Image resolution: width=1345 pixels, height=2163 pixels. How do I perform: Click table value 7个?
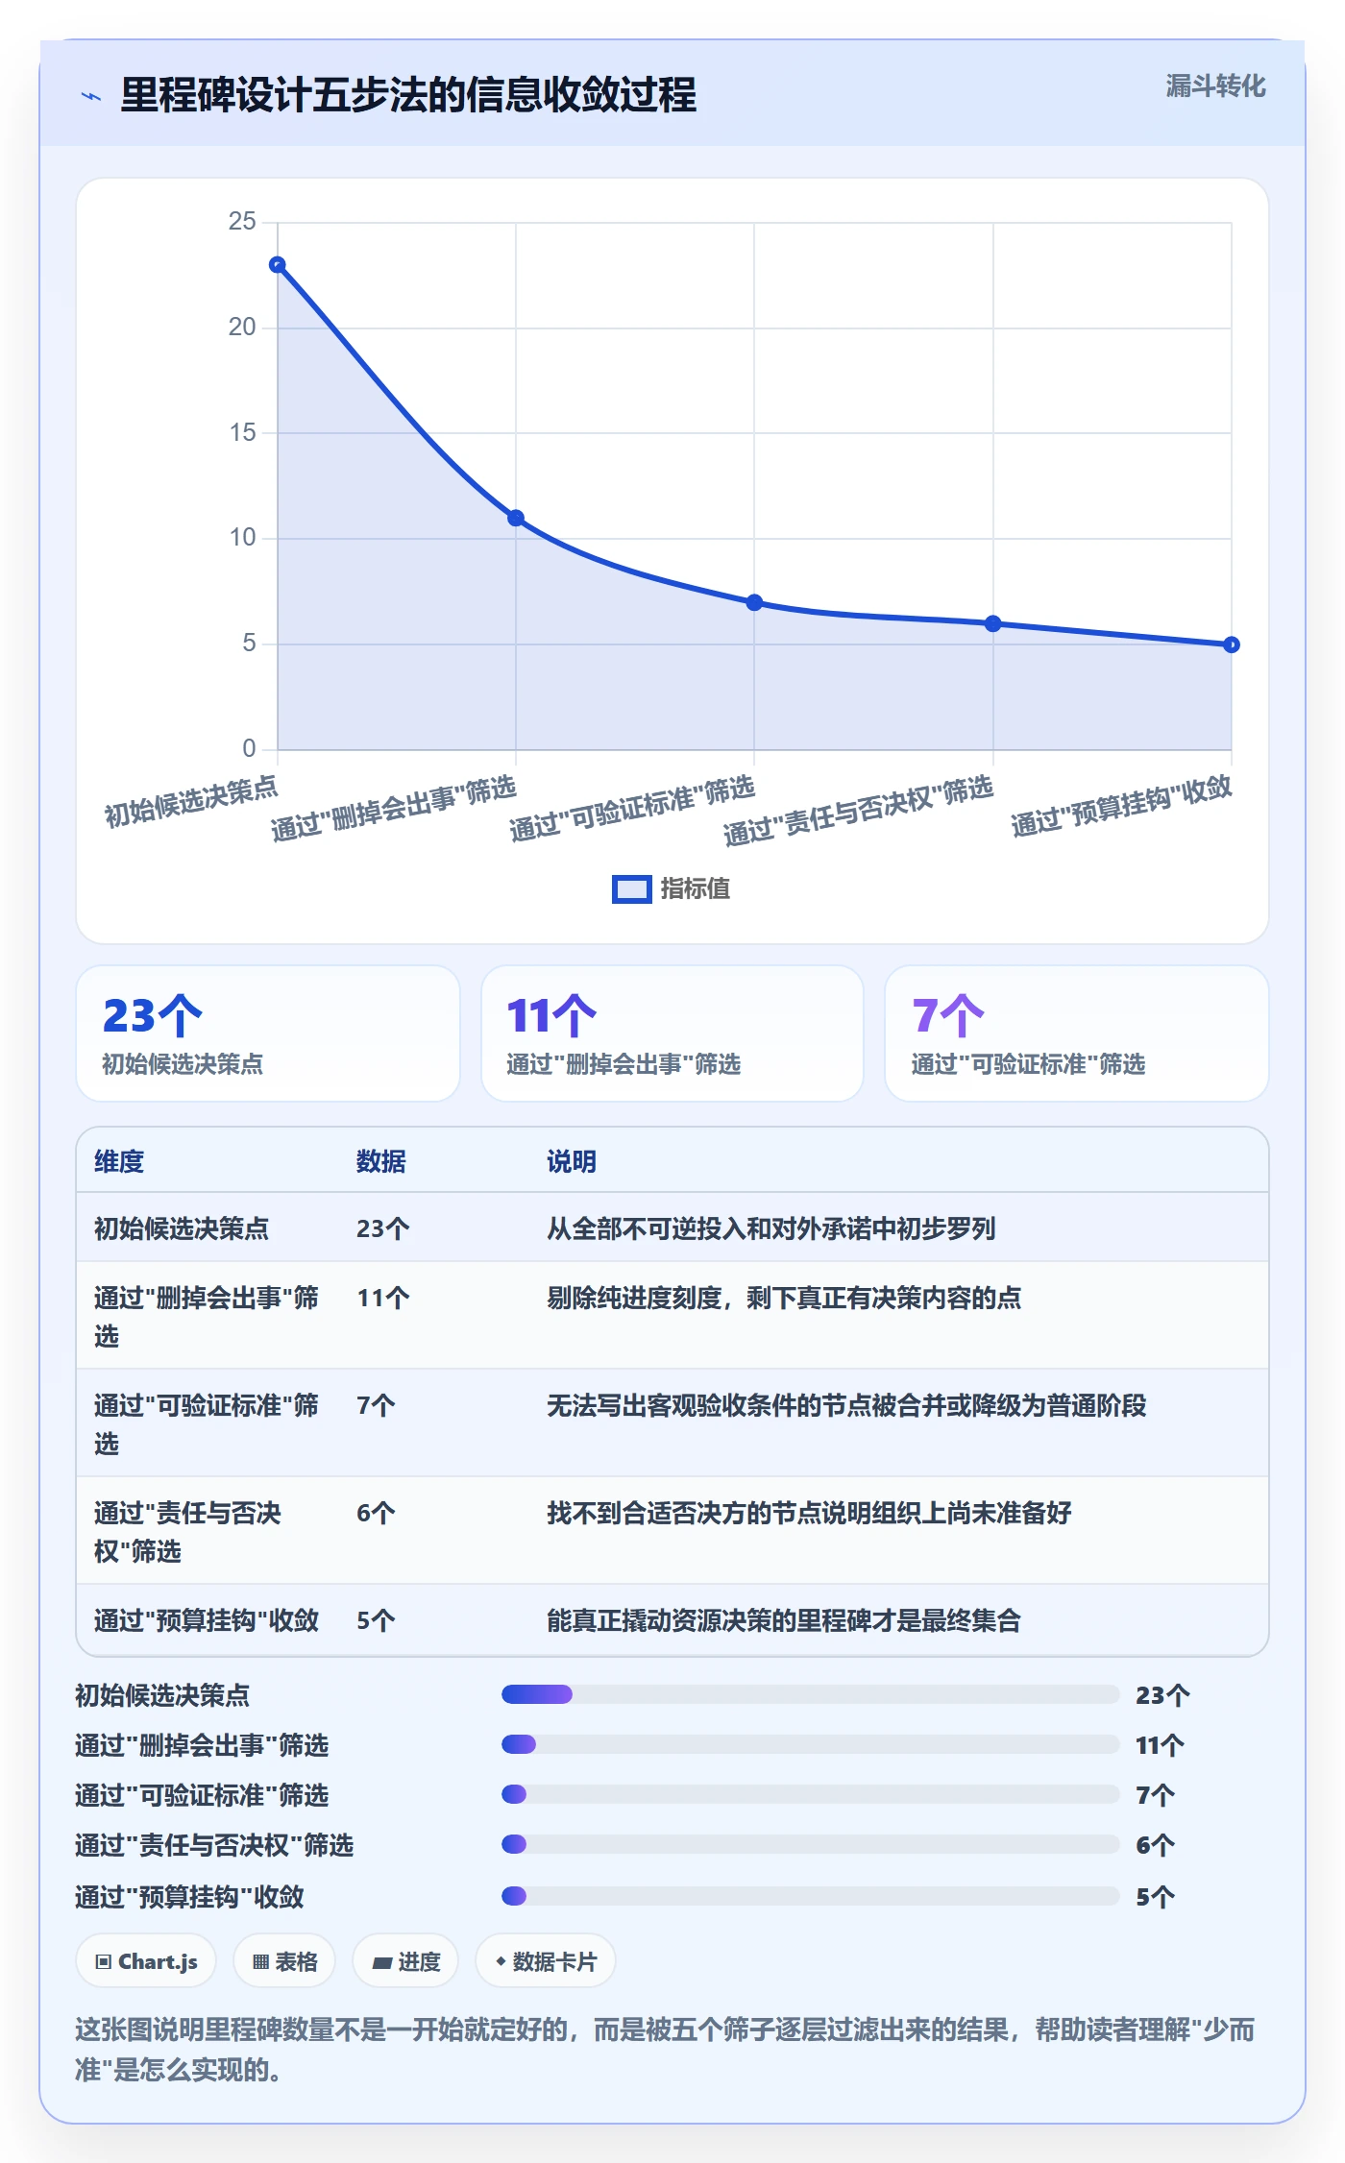pyautogui.click(x=376, y=1405)
